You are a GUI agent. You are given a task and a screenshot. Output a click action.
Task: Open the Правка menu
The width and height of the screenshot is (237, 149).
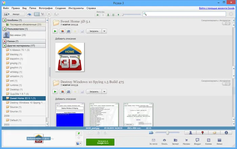click(16, 8)
